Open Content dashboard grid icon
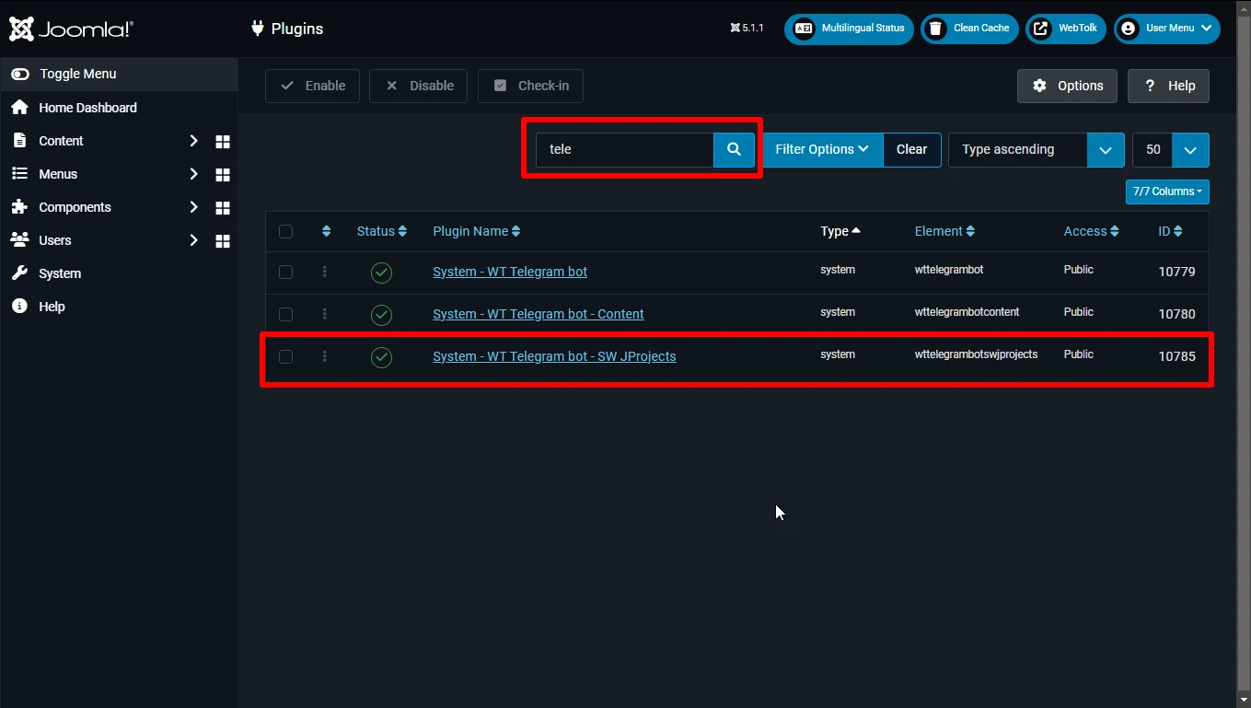1251x708 pixels. click(222, 142)
